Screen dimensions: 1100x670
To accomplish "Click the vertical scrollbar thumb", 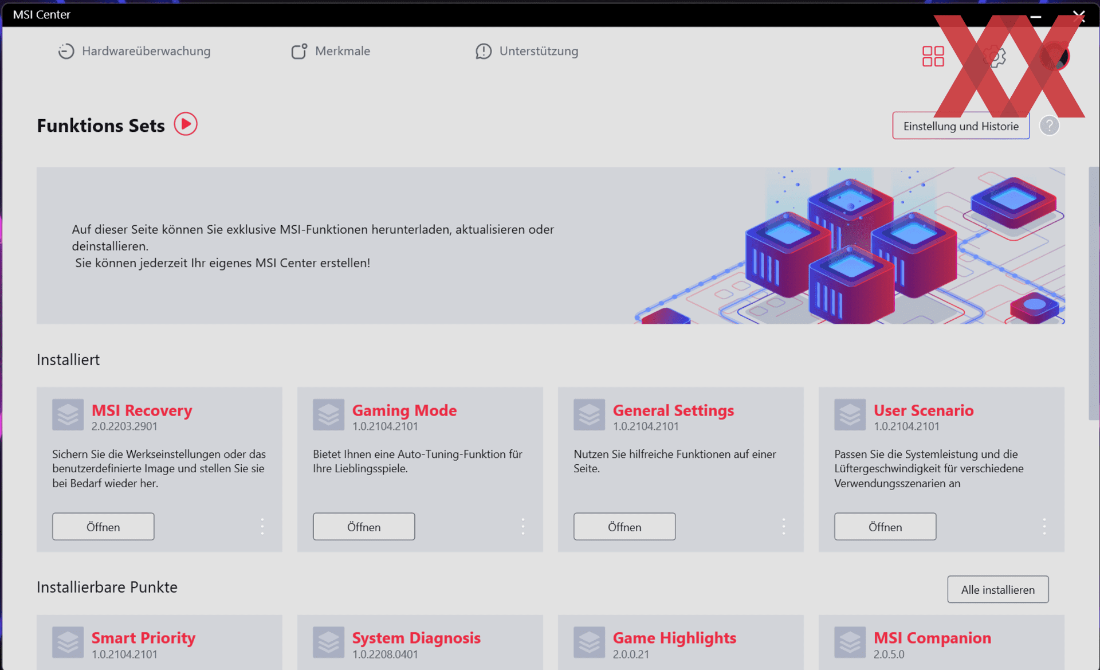I will point(1094,293).
